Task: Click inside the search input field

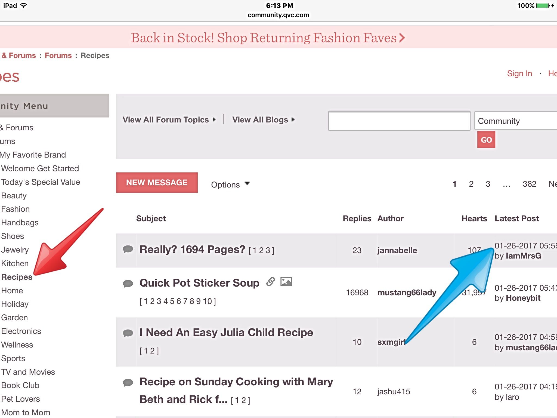Action: click(x=398, y=121)
